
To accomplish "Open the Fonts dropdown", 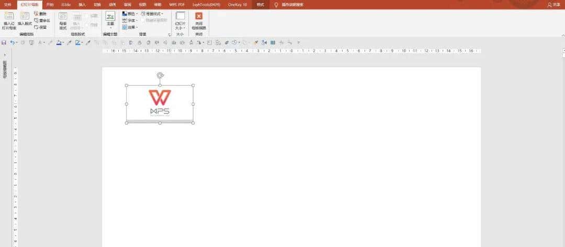I will click(130, 20).
